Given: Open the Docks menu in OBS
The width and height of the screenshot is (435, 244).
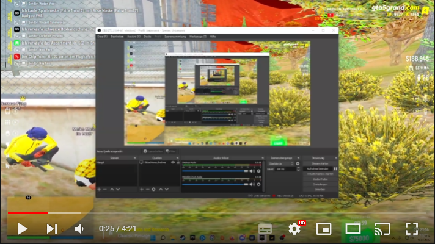Looking at the screenshot, I should coord(147,37).
